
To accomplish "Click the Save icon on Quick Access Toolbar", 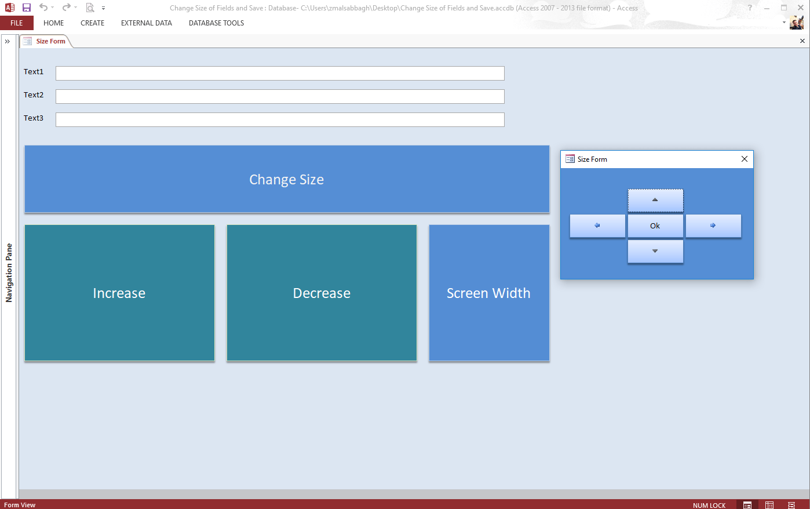I will coord(26,8).
